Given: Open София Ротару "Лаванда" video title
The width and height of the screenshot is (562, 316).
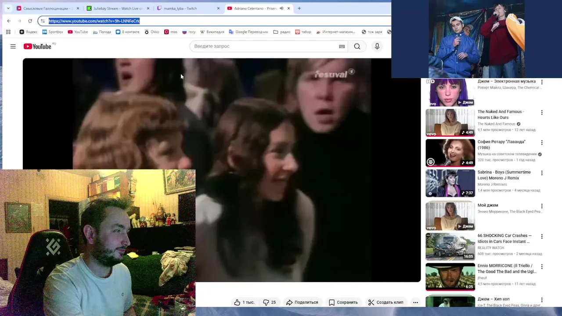Looking at the screenshot, I should (x=501, y=144).
